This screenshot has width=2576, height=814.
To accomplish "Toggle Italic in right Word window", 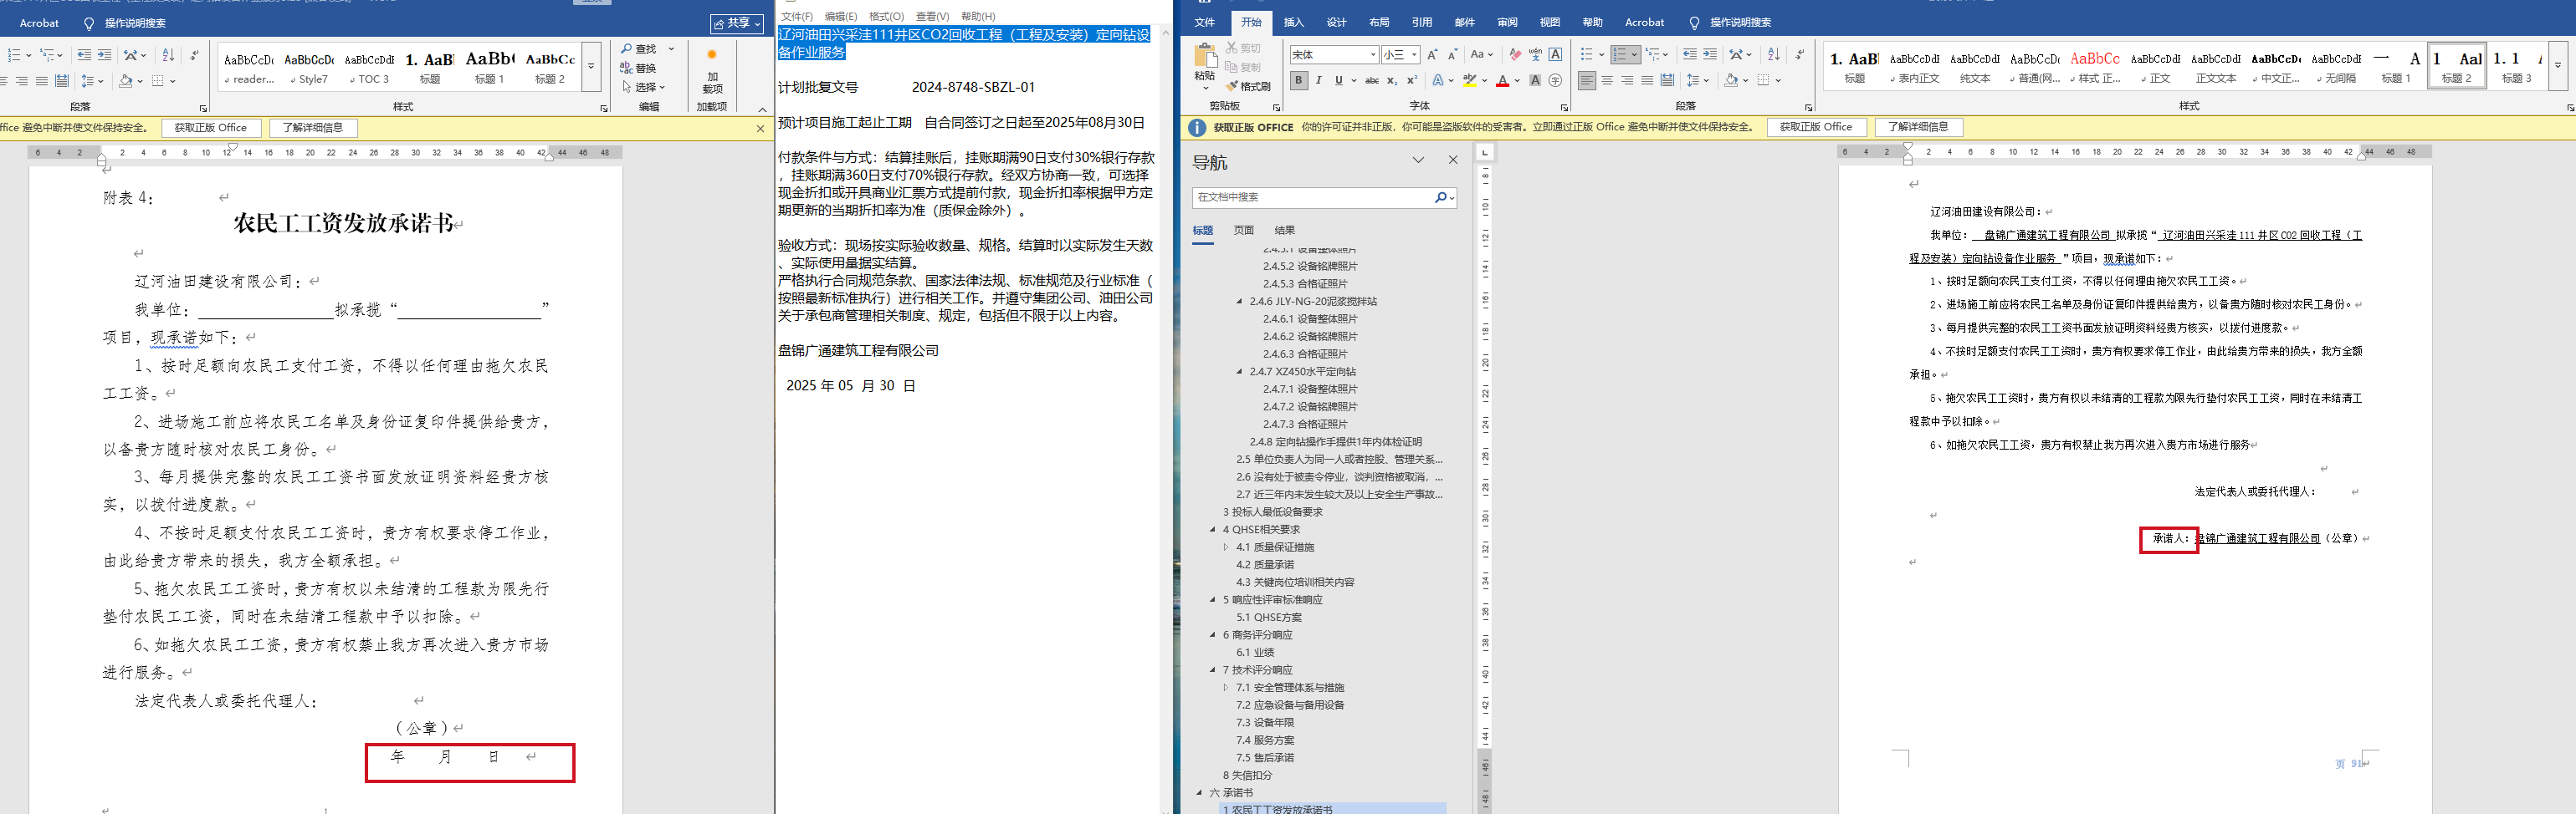I will (x=1319, y=81).
